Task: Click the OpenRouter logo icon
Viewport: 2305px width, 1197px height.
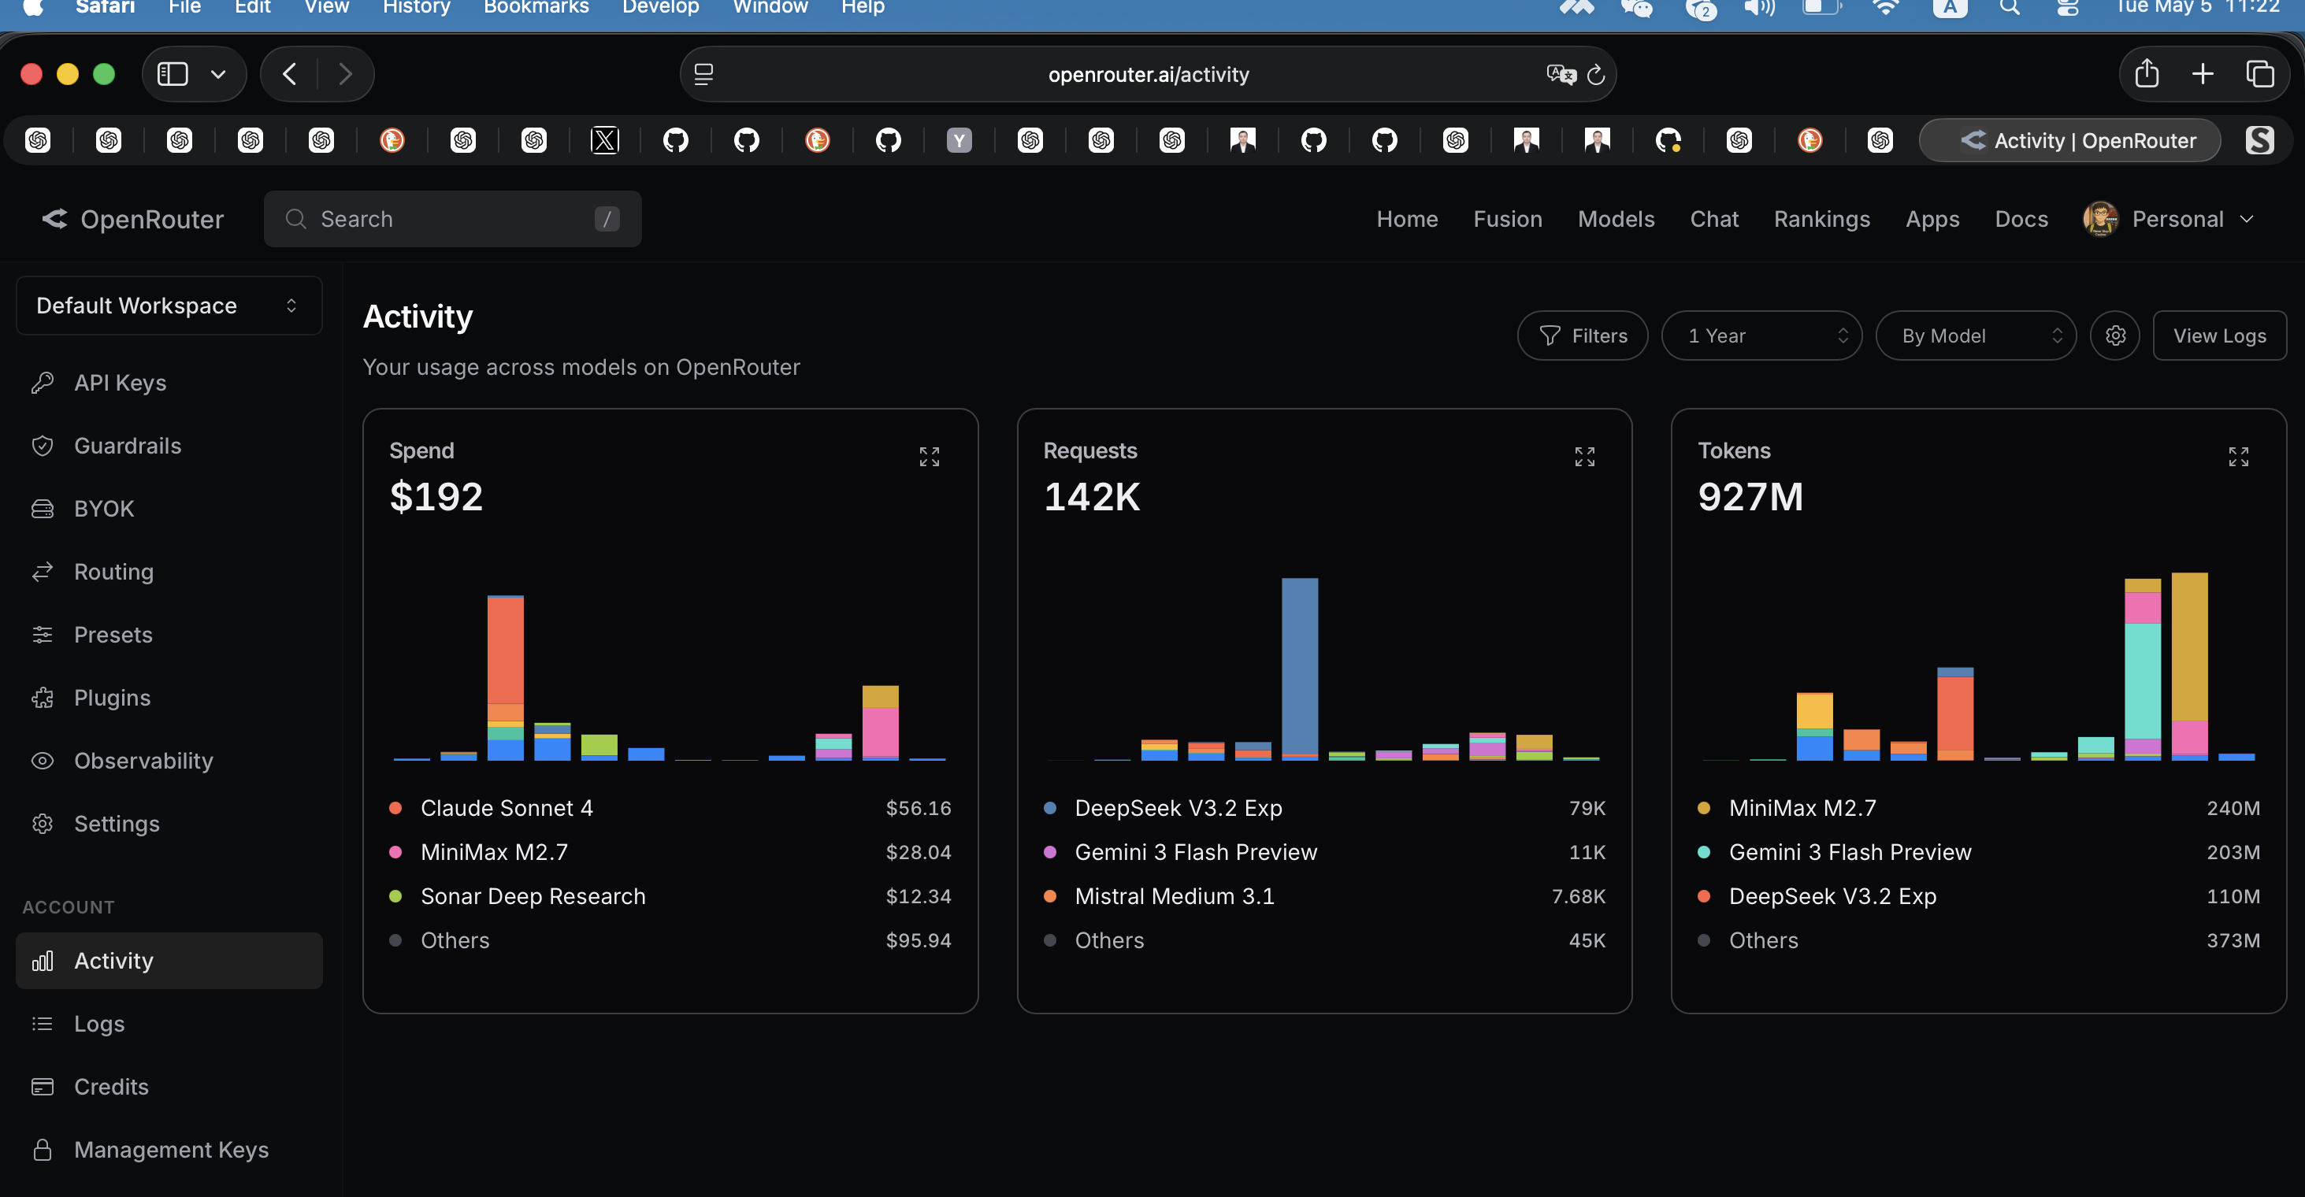Action: point(54,218)
